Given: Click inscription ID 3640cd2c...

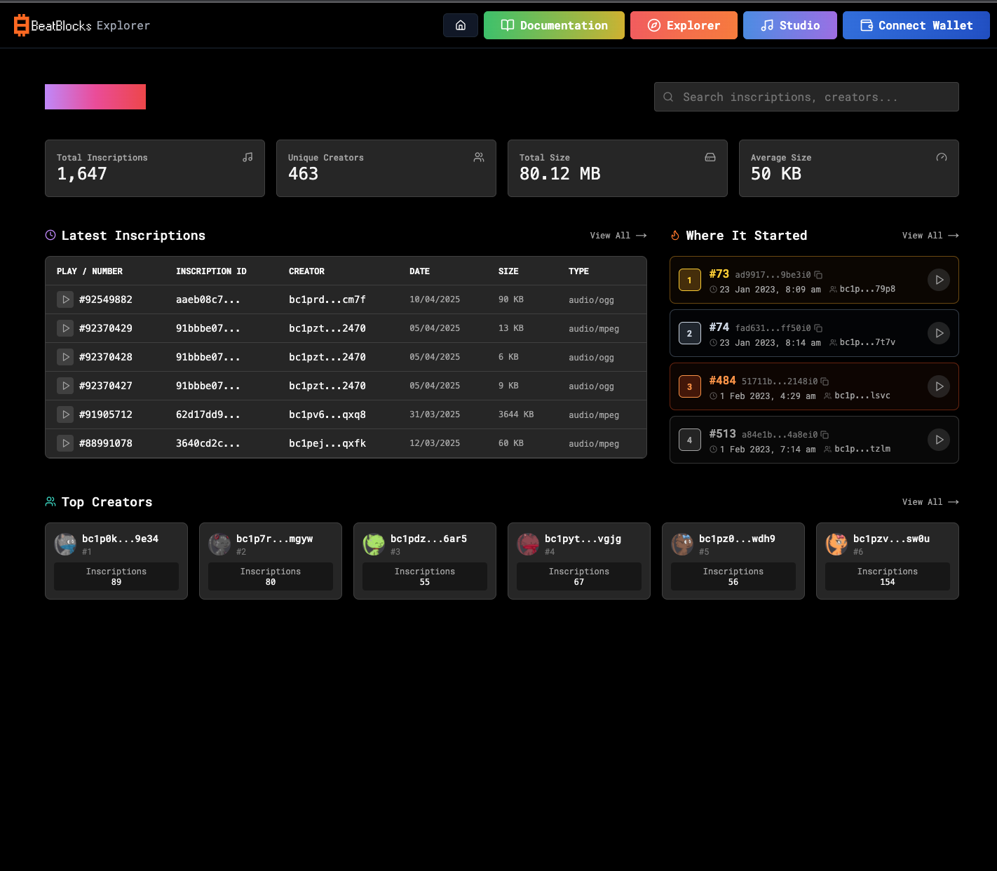Looking at the screenshot, I should 208,443.
